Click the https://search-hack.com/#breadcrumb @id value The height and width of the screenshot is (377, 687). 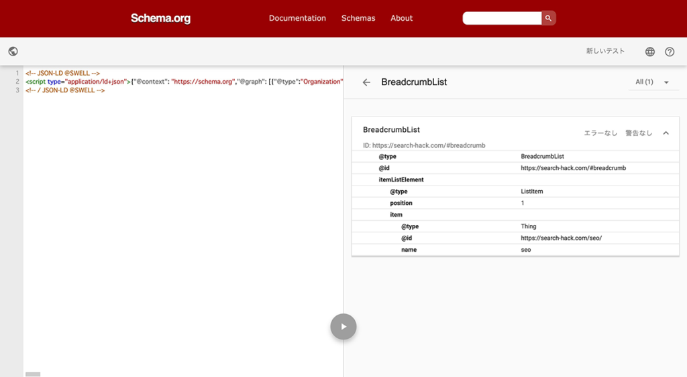(573, 168)
